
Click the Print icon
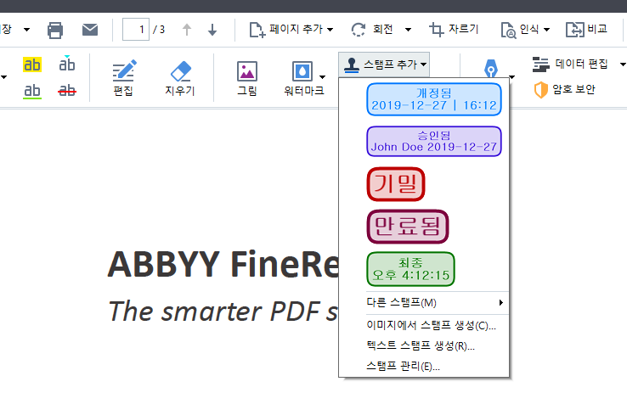pyautogui.click(x=54, y=30)
